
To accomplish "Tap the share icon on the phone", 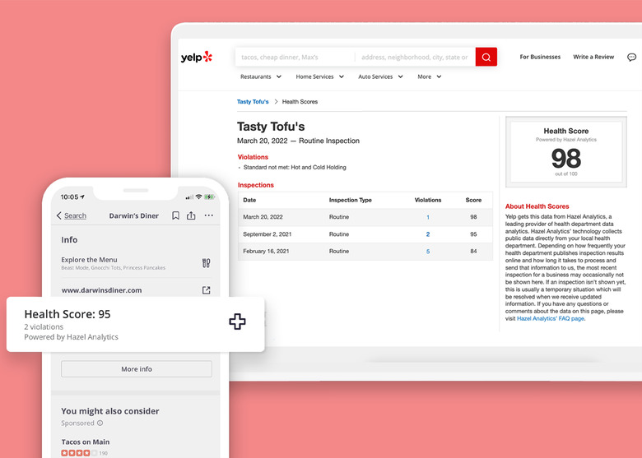I will coord(191,215).
